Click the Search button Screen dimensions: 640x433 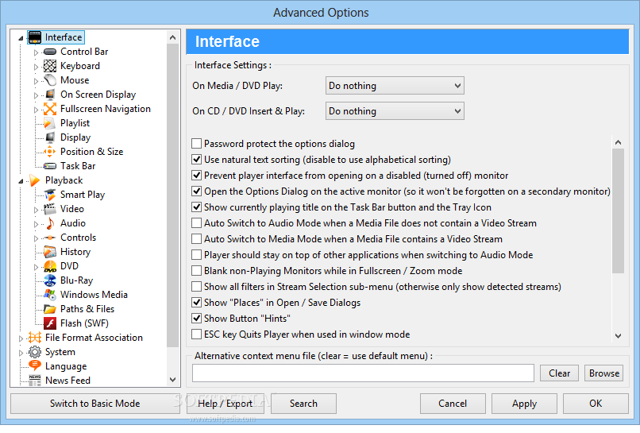303,404
